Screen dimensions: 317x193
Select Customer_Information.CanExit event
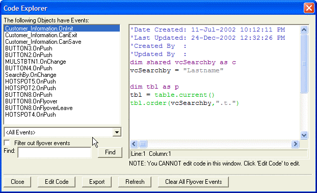point(62,35)
